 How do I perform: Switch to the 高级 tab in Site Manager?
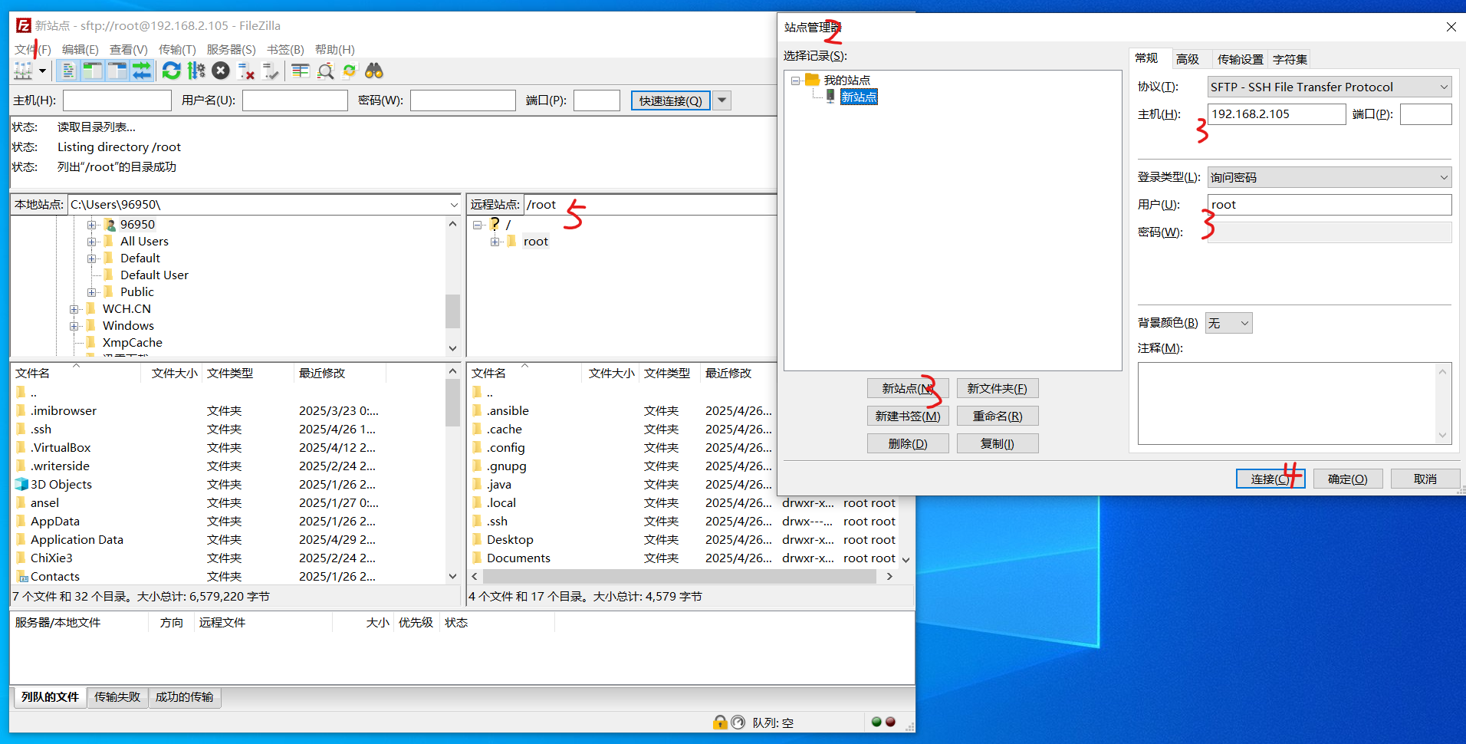1188,58
